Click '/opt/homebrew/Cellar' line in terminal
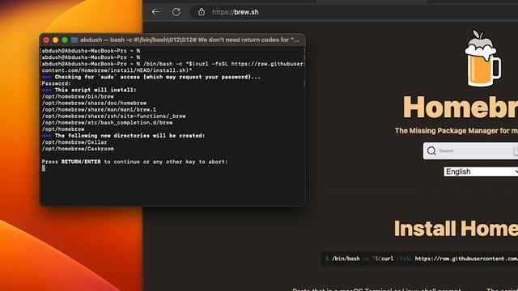Image resolution: width=518 pixels, height=291 pixels. [x=74, y=142]
